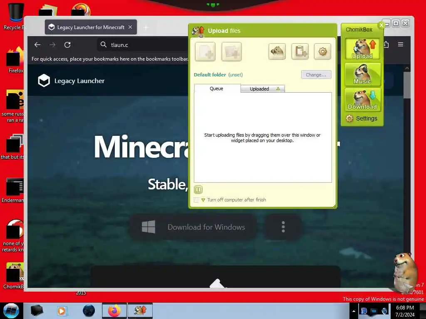Change the default upload folder
This screenshot has height=319, width=426.
(316, 75)
